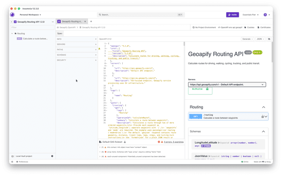Open the Cookies manager
282x176 pixels.
249,27
